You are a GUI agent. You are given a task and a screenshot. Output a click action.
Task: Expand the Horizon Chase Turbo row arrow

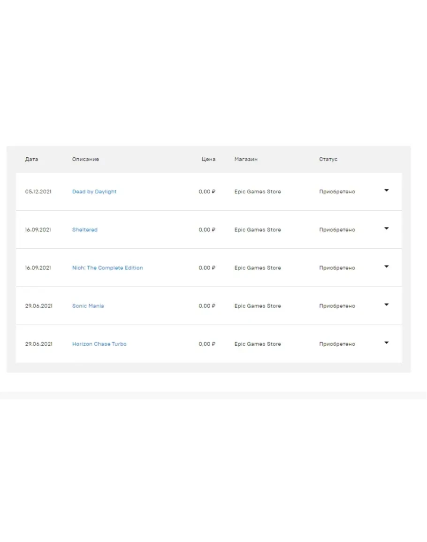386,343
